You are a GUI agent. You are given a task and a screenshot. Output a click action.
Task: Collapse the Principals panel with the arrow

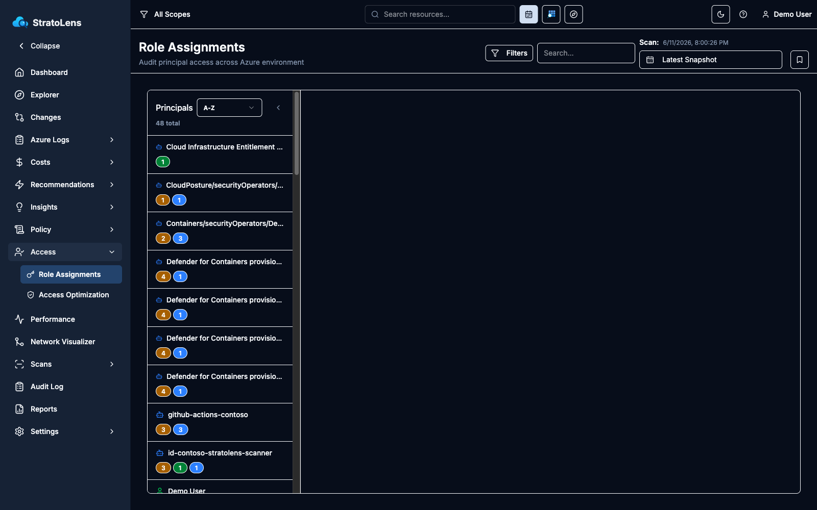pos(278,108)
